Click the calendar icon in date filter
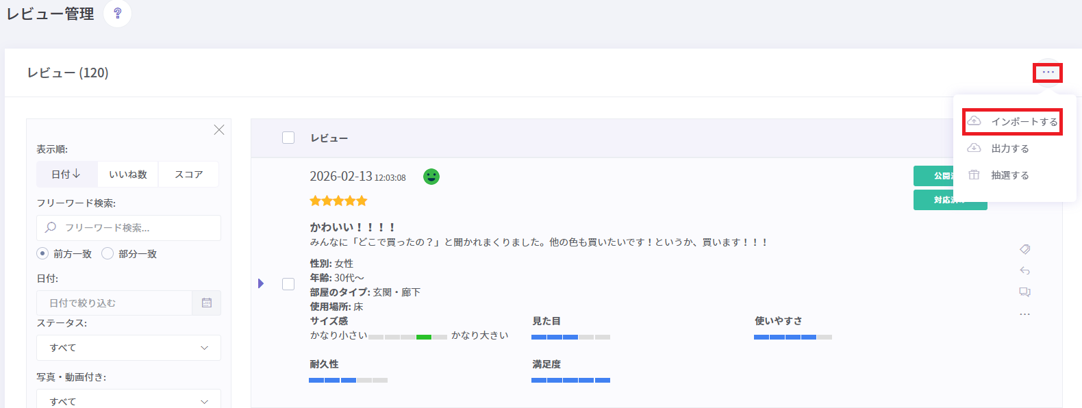 207,303
